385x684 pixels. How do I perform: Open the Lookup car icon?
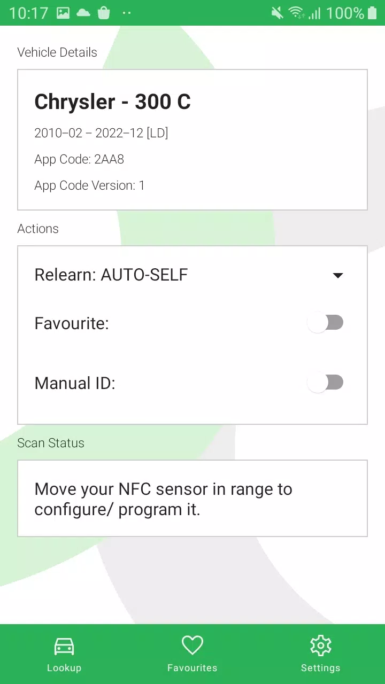[x=64, y=644]
